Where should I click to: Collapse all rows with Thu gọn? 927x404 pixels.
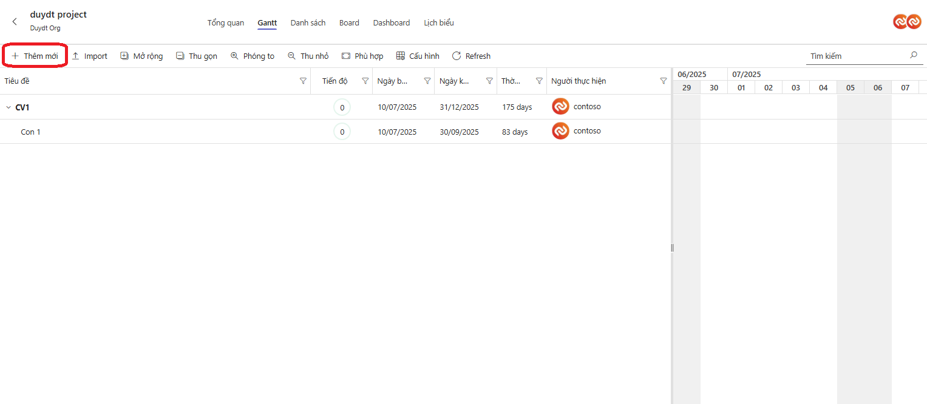(196, 56)
